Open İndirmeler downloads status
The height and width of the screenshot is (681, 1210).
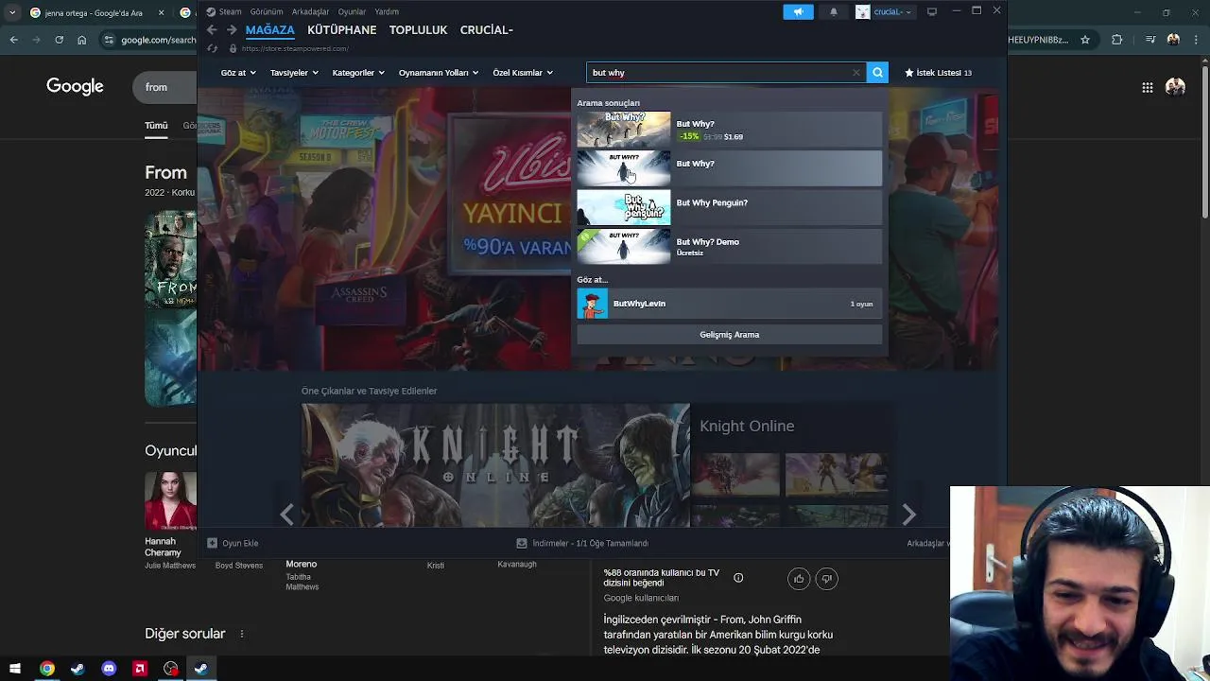[x=582, y=543]
